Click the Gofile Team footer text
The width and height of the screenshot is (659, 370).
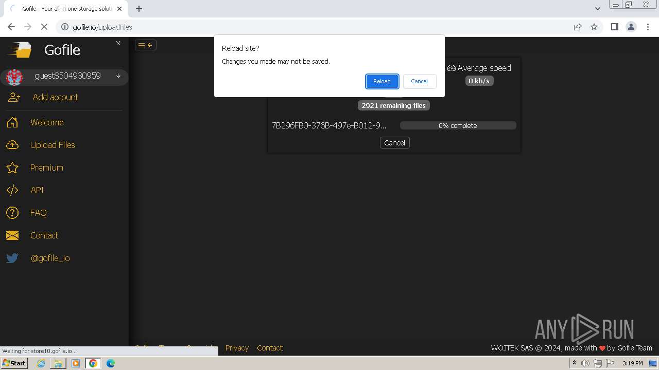[635, 348]
